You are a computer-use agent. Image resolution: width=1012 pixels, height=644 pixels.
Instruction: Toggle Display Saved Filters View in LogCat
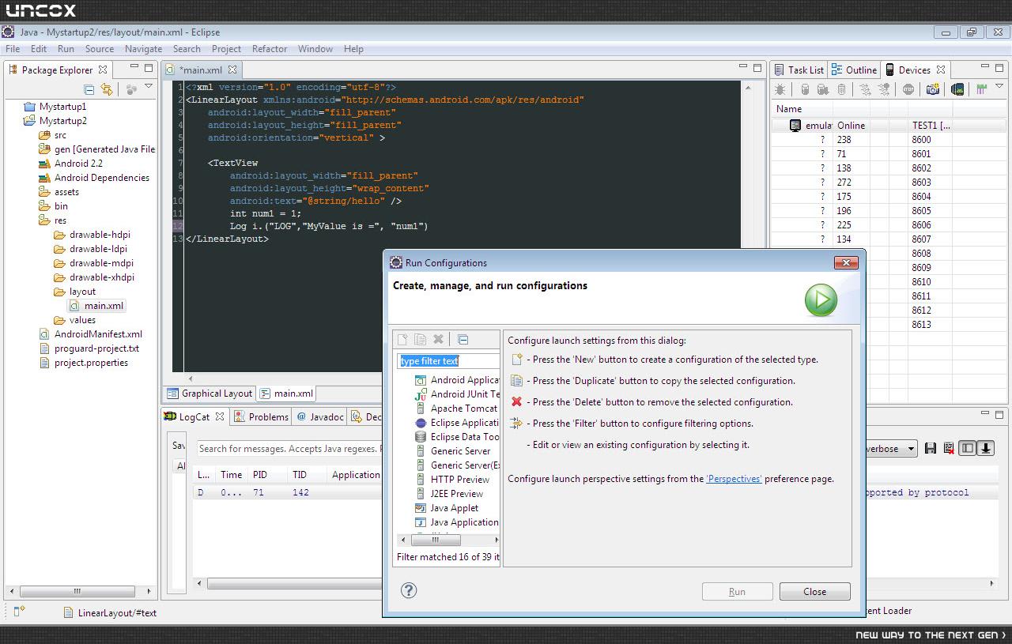pos(967,449)
